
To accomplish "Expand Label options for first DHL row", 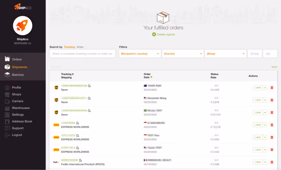I will click(x=265, y=125).
